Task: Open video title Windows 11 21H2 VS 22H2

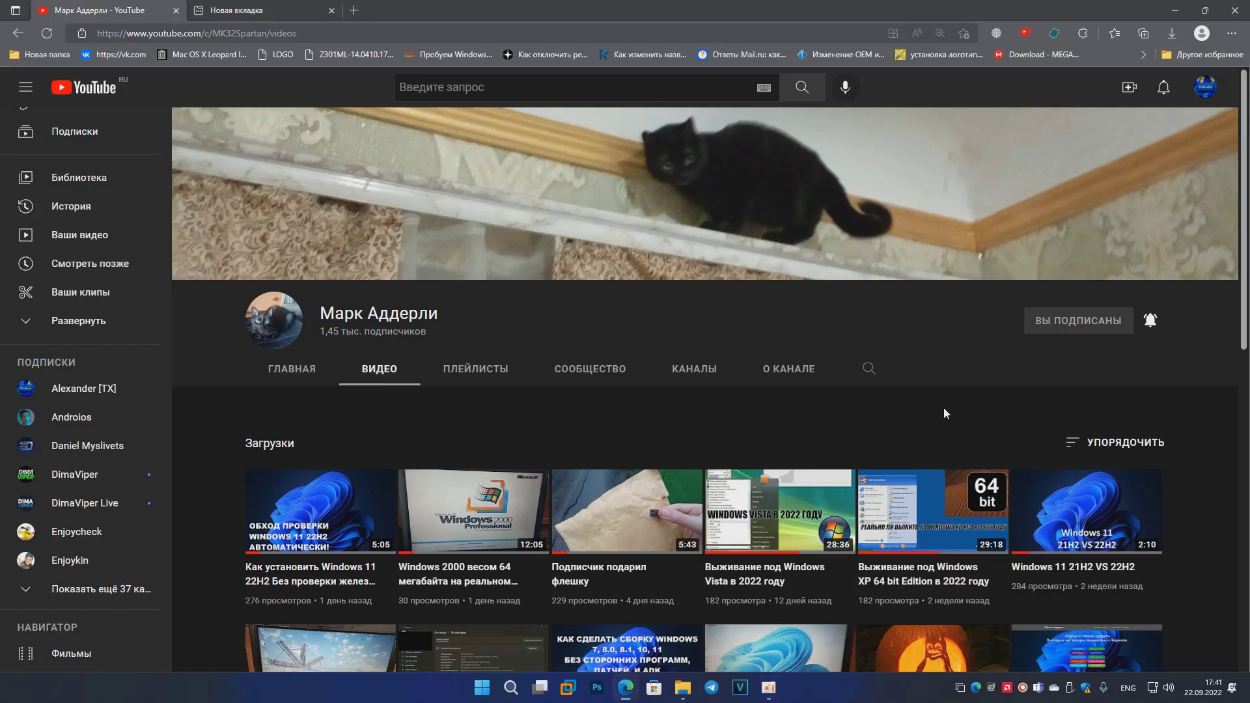Action: [1072, 567]
